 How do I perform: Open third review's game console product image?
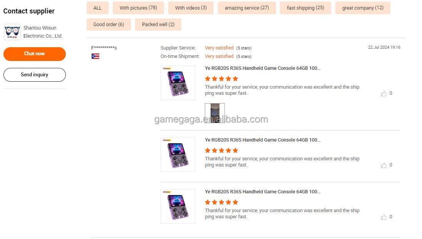pyautogui.click(x=178, y=206)
